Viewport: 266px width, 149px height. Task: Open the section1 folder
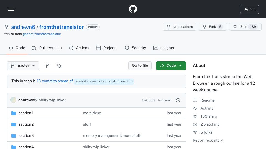[x=25, y=113]
